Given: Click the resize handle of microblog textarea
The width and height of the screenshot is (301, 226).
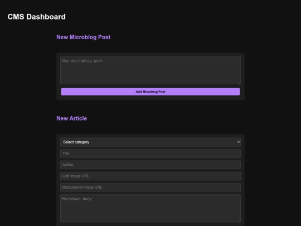Looking at the screenshot, I should coord(239,83).
